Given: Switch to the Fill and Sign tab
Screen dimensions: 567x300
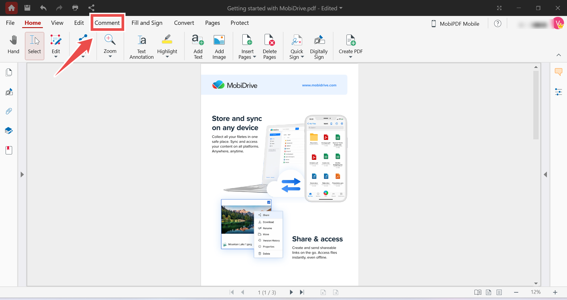Looking at the screenshot, I should click(147, 23).
